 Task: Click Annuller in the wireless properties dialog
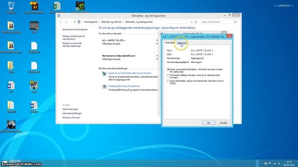pyautogui.click(x=223, y=123)
